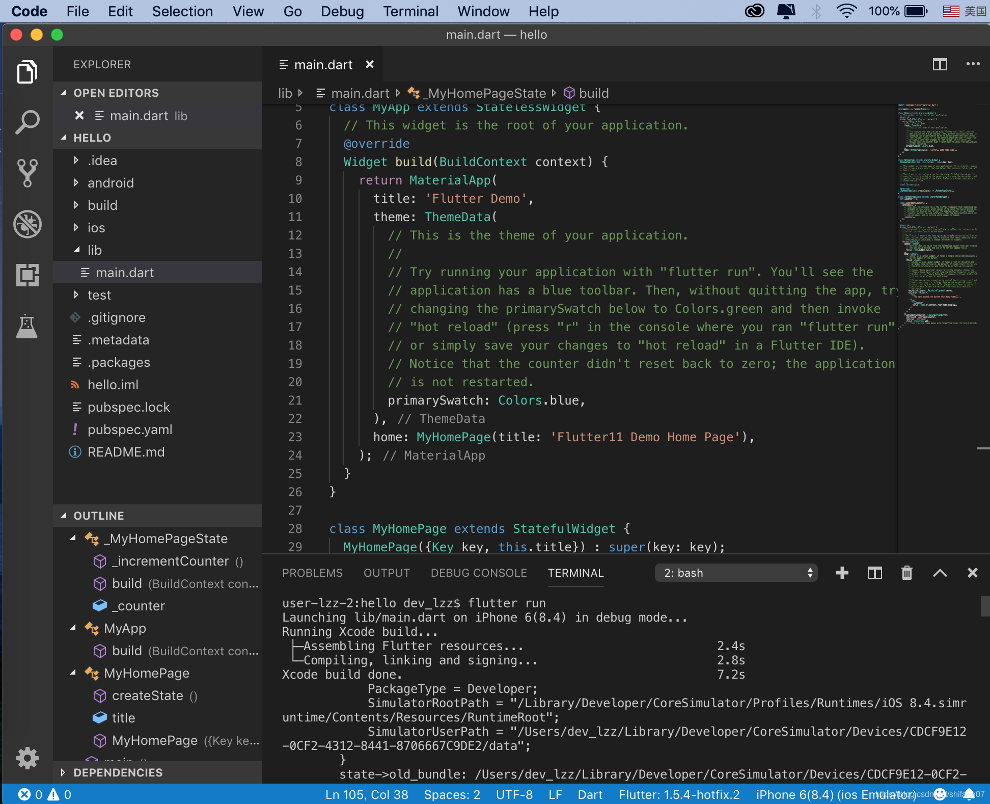The image size is (990, 804).
Task: Maximize the panel with the up chevron
Action: [x=940, y=573]
